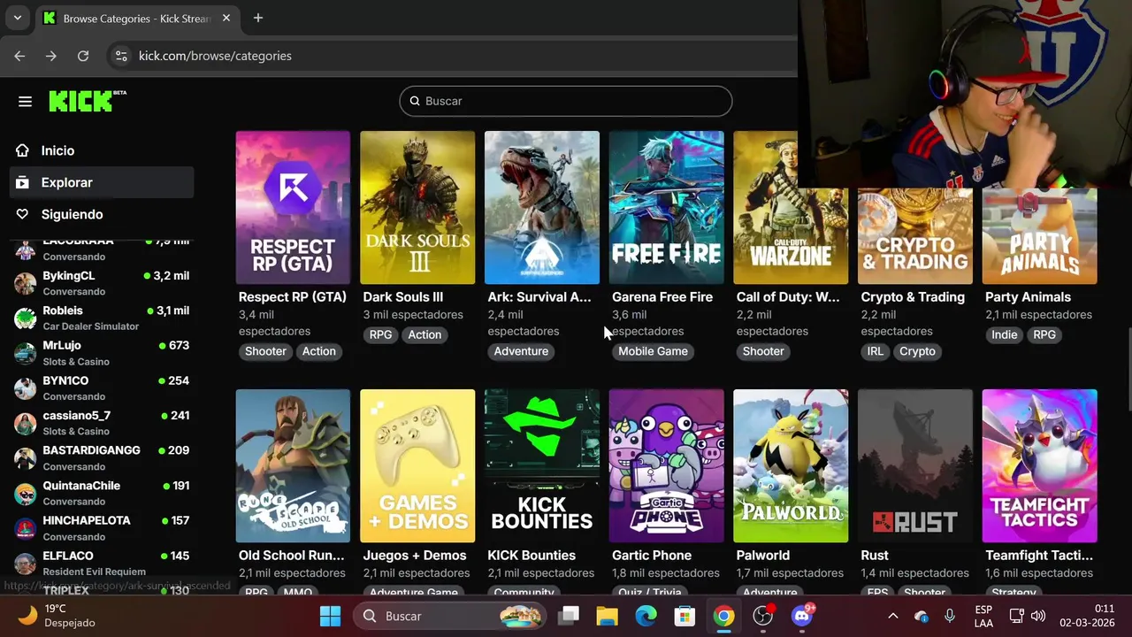Open weather widget showing 19°C

tap(57, 616)
